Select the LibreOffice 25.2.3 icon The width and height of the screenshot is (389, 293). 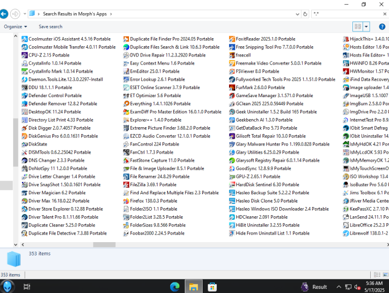[x=346, y=225]
